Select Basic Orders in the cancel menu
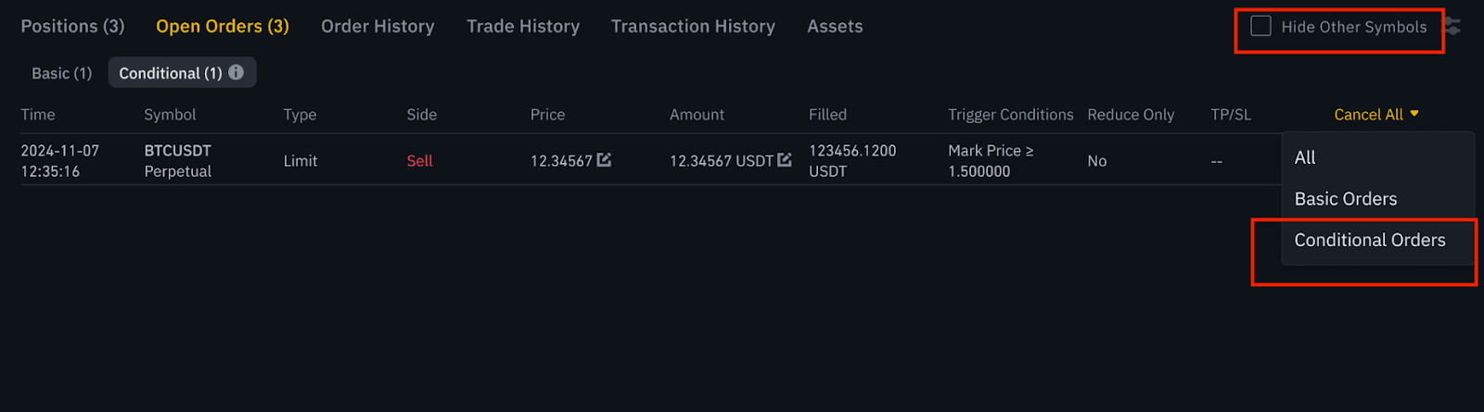1484x412 pixels. click(1345, 199)
